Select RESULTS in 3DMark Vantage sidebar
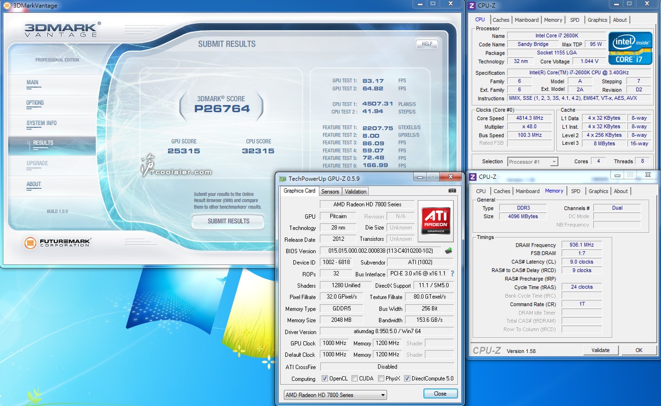Image resolution: width=661 pixels, height=406 pixels. pos(52,146)
